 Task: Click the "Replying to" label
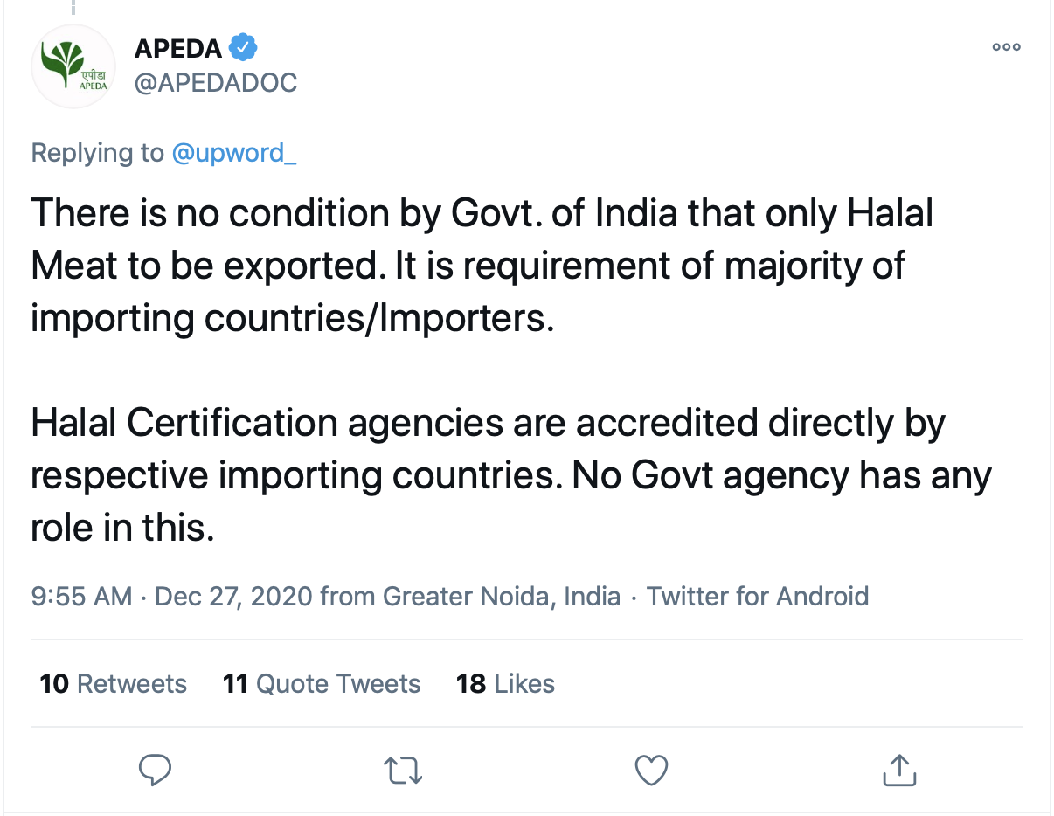[x=97, y=153]
